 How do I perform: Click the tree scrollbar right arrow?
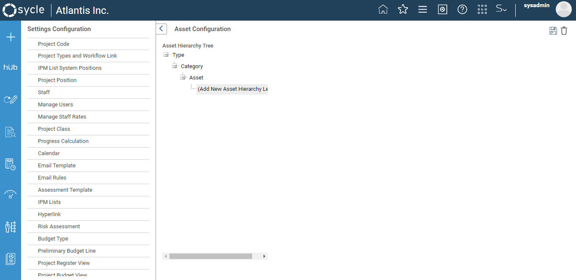coord(264,256)
